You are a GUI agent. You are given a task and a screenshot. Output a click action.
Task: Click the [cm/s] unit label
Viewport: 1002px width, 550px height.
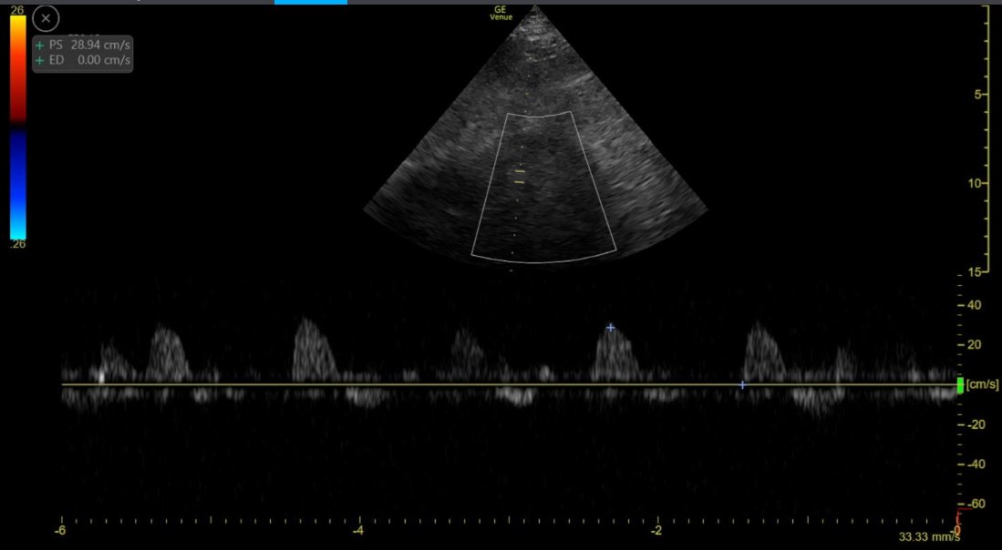click(x=982, y=385)
